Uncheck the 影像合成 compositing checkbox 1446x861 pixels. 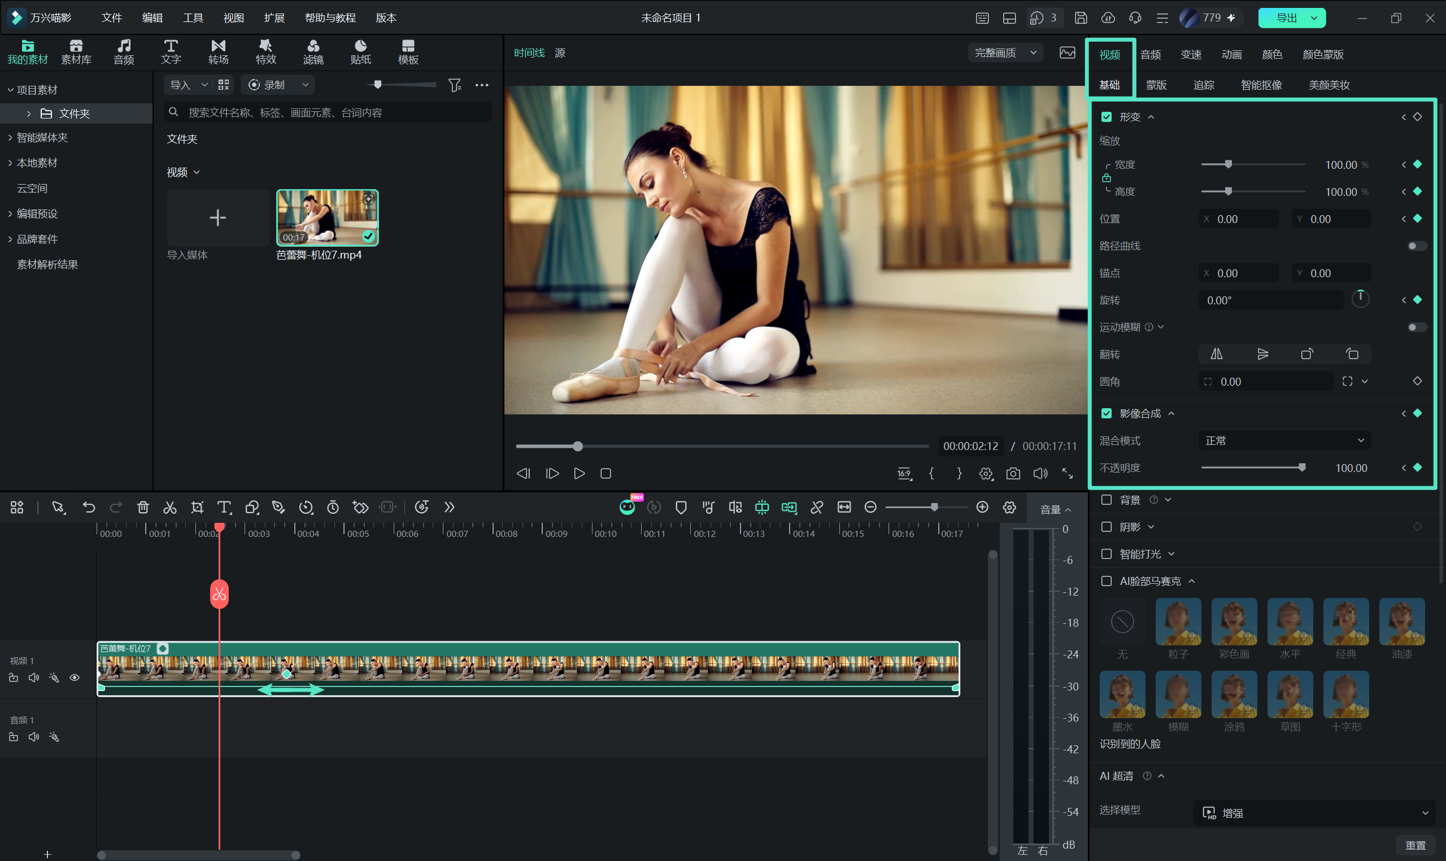click(x=1107, y=414)
